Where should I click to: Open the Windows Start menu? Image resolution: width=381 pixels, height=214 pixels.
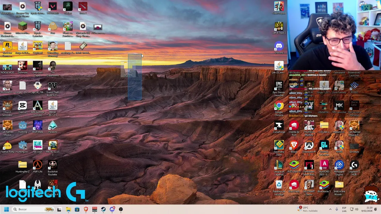click(6, 209)
